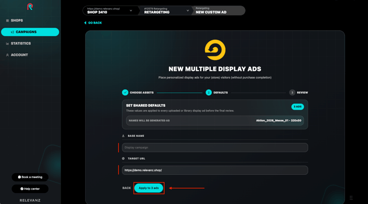Viewport: 368px width, 204px height.
Task: Click the yellow retargeting logo icon
Action: pos(215,50)
